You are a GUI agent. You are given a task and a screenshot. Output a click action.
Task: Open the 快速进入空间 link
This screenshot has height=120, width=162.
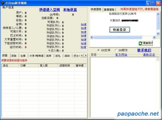click(x=49, y=10)
